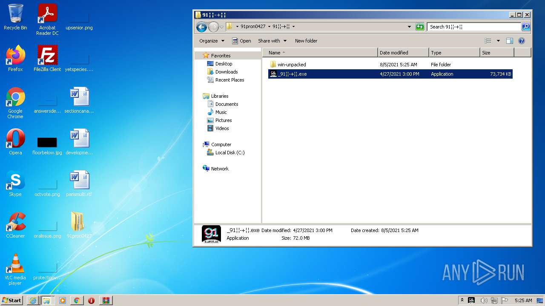Open Pictures library
Image resolution: width=545 pixels, height=306 pixels.
pos(219,120)
